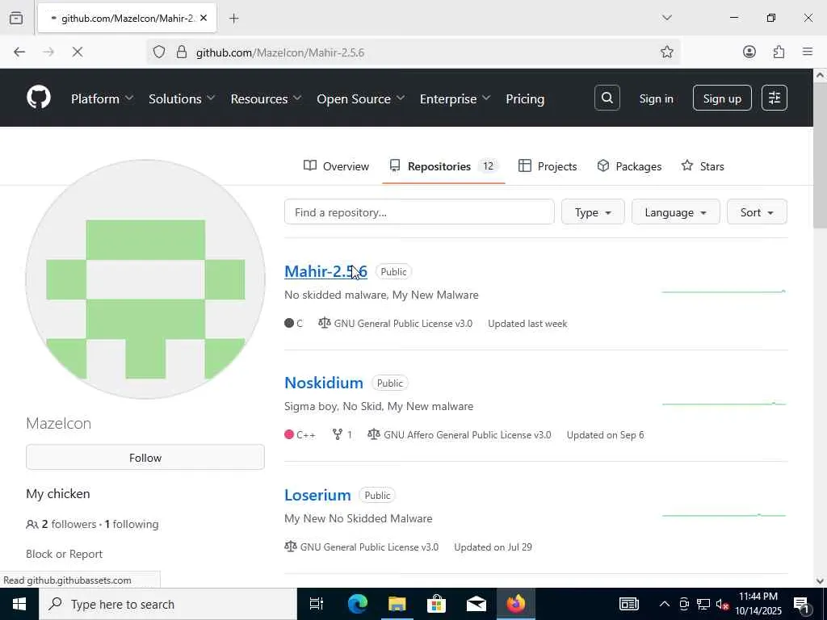Click the 'Updated last week' text
827x620 pixels.
tap(527, 323)
